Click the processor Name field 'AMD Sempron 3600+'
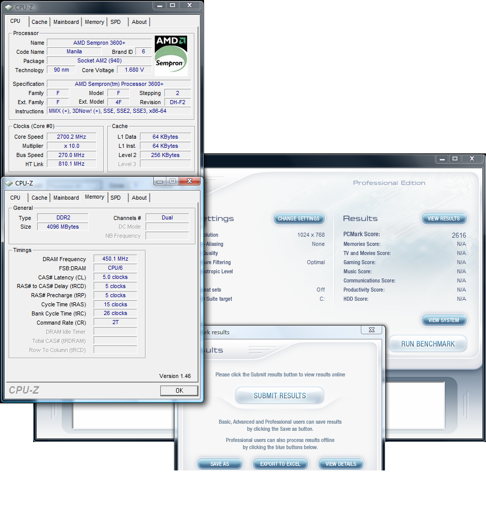The width and height of the screenshot is (486, 506). coord(99,43)
